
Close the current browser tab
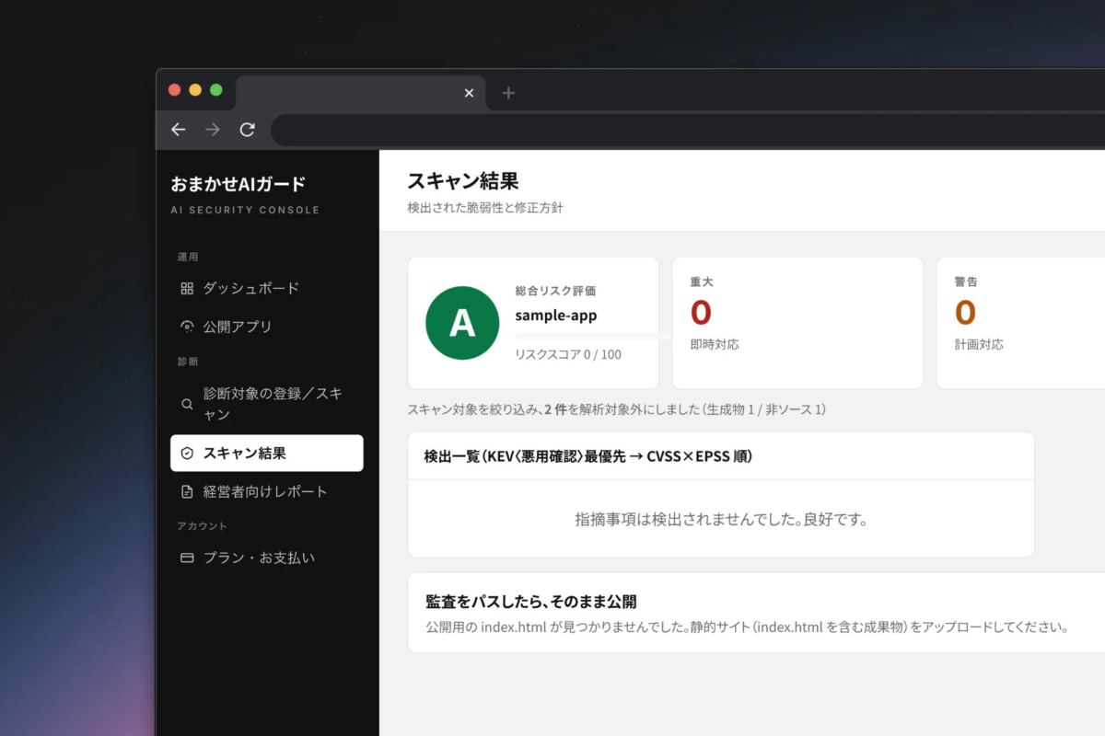click(469, 93)
